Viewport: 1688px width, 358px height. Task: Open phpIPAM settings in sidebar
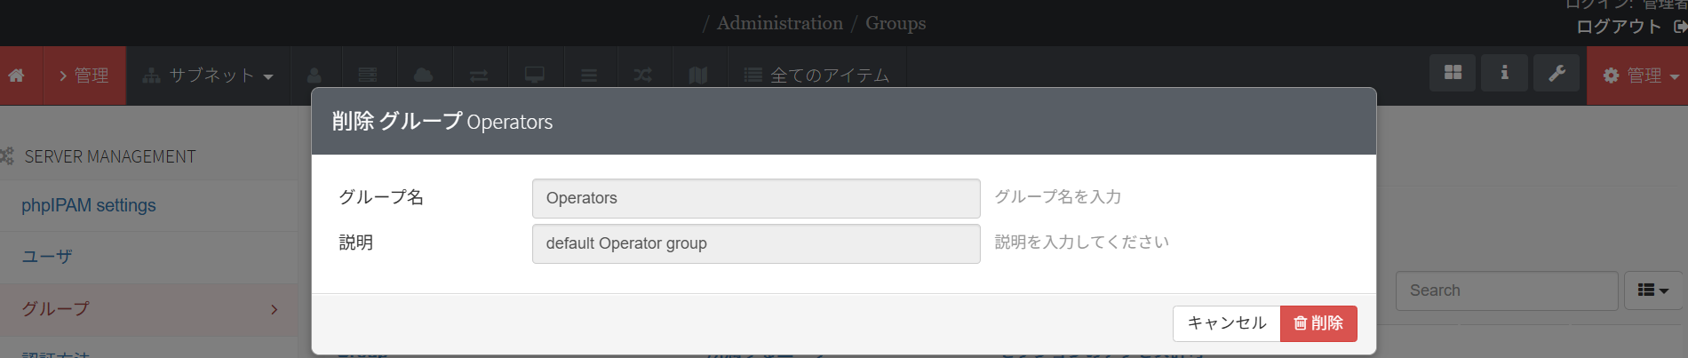[89, 205]
